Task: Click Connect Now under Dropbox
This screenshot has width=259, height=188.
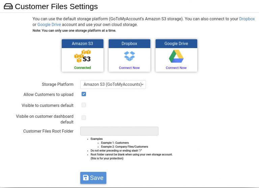Action: (129, 68)
